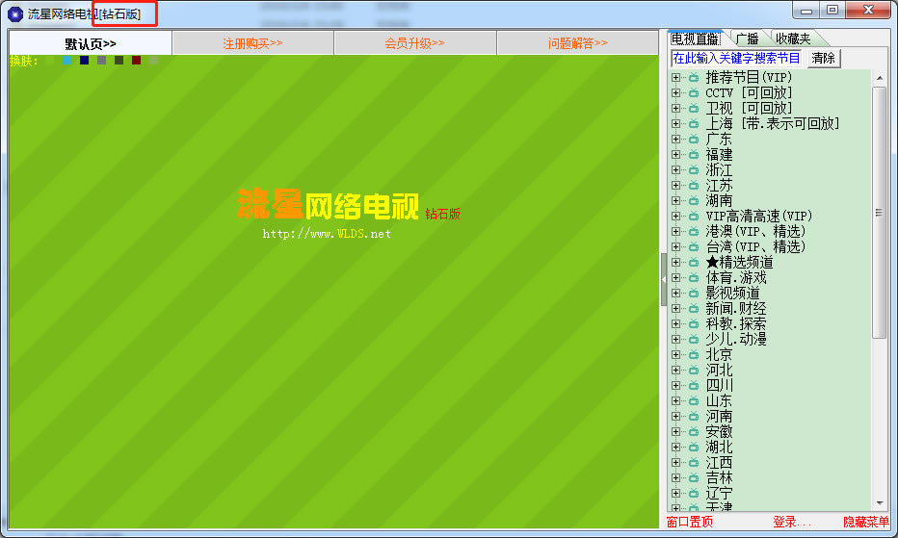The height and width of the screenshot is (538, 898).
Task: Click the panel collapse handle beside the channel list
Action: click(x=663, y=279)
